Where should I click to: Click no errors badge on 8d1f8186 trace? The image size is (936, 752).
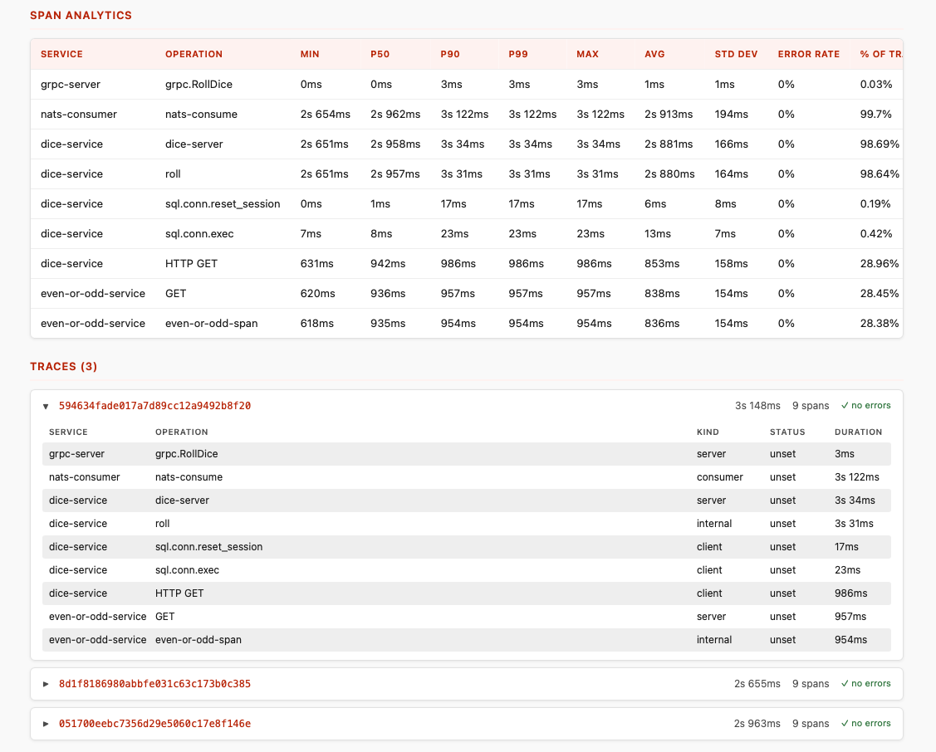(865, 683)
